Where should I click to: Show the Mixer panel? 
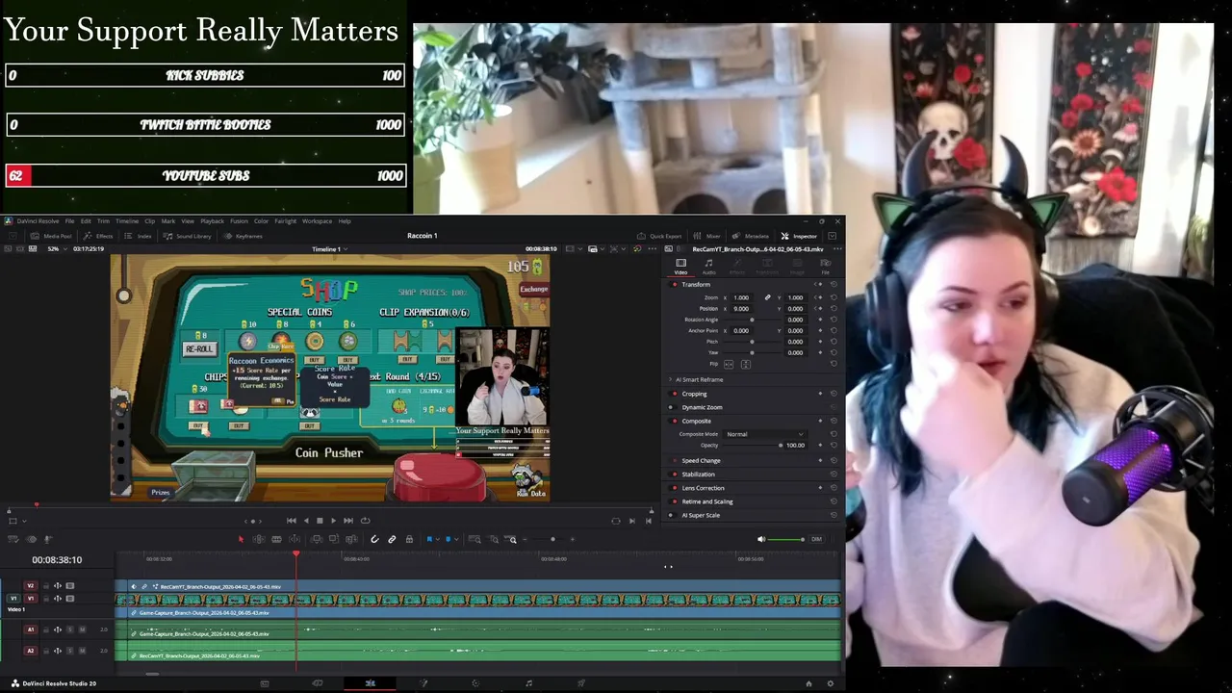click(707, 236)
